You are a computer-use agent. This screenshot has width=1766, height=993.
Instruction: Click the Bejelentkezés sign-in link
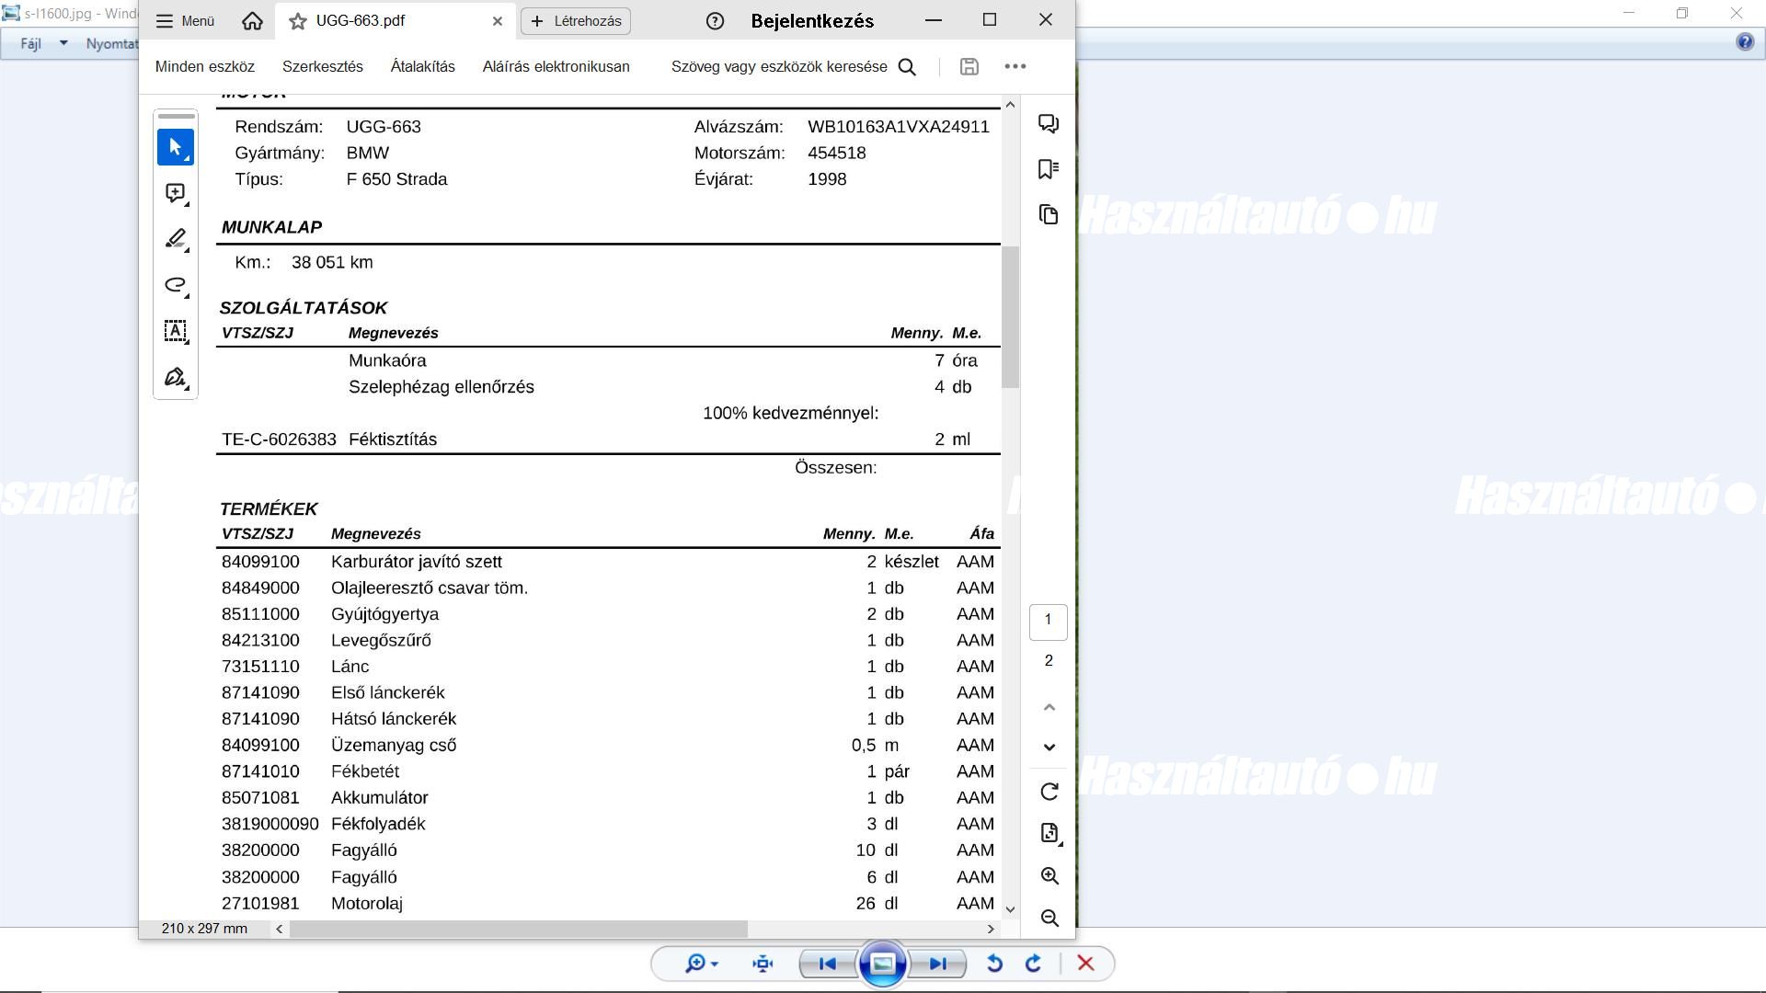(x=812, y=21)
